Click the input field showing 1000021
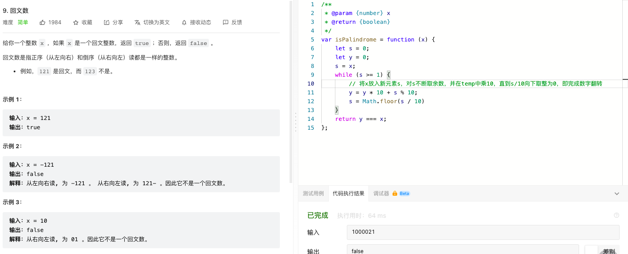This screenshot has height=254, width=628. [x=483, y=232]
